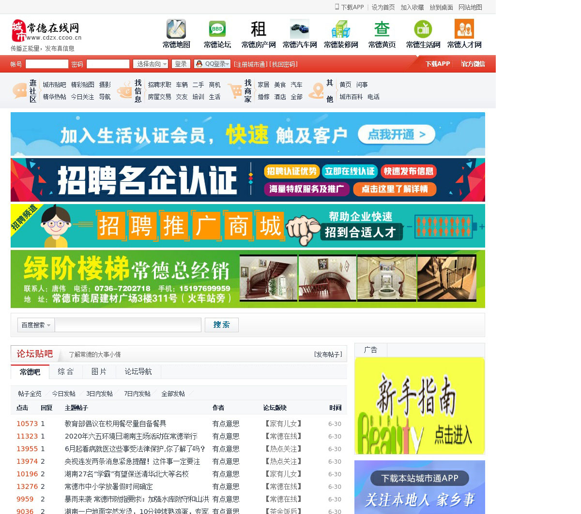Click the 精华热帖 link
The width and height of the screenshot is (581, 514).
[54, 97]
